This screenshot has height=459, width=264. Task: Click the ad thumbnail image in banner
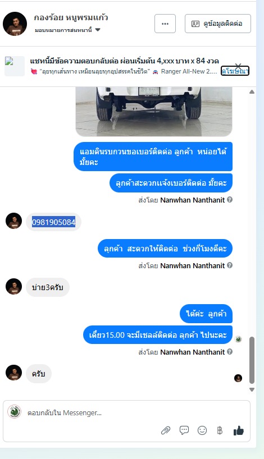coord(15,66)
